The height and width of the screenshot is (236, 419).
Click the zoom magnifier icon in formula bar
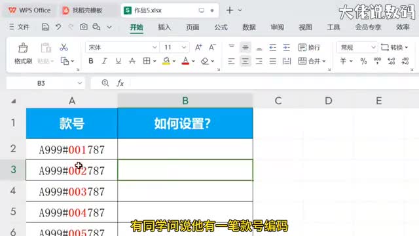tap(105, 83)
